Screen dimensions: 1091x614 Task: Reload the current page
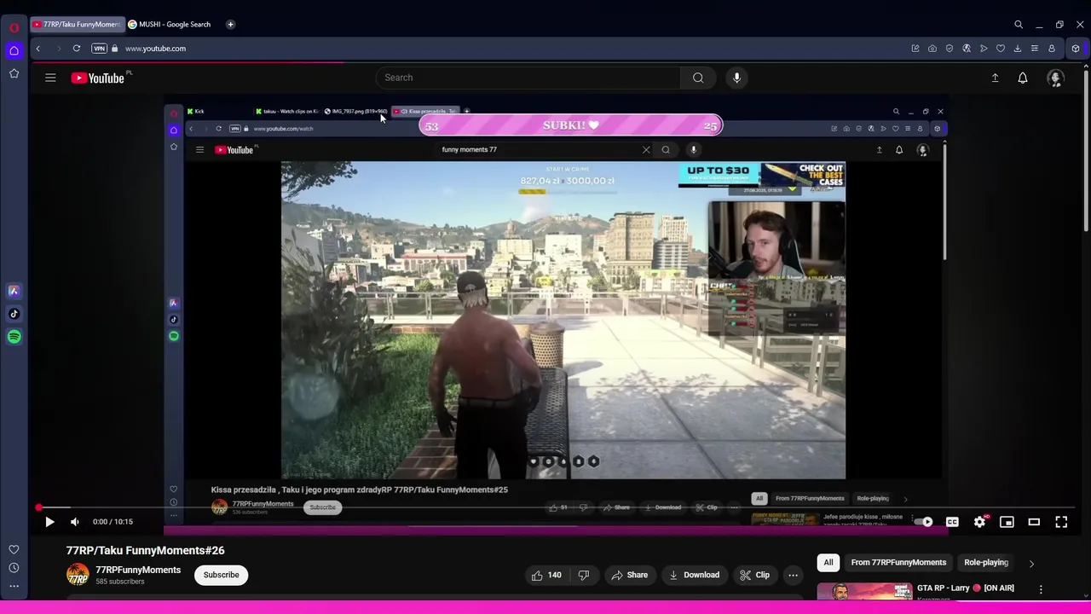[x=77, y=49]
